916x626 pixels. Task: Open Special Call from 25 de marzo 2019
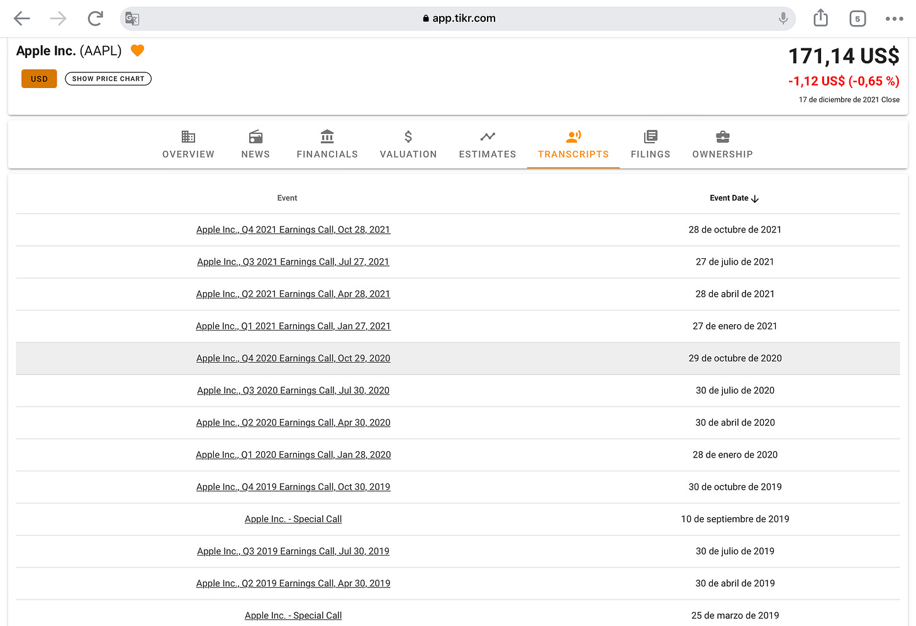pos(293,615)
